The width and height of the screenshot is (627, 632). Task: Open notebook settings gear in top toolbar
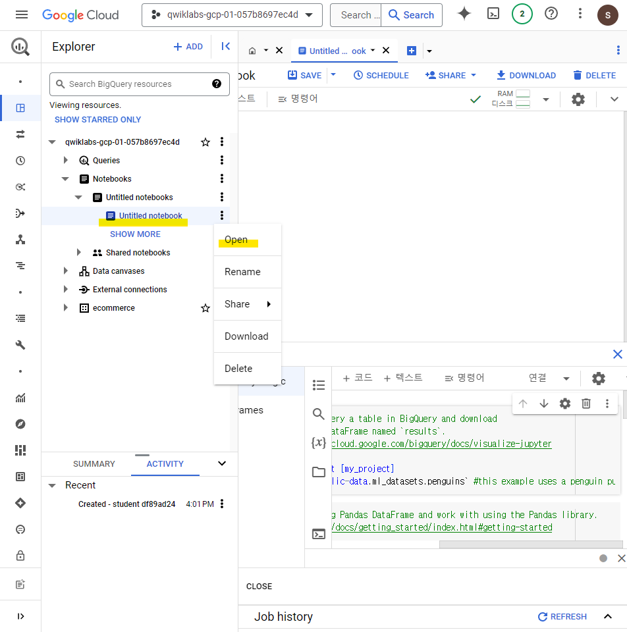pyautogui.click(x=578, y=99)
